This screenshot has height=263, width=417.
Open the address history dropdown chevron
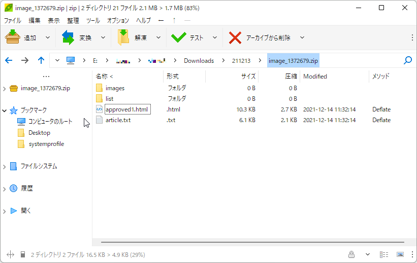pos(57,60)
